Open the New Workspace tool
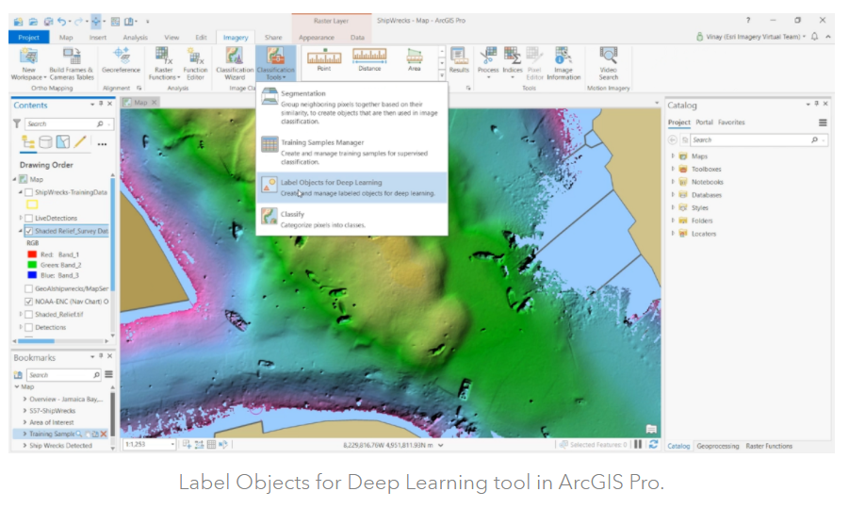Screen dimensions: 849x508 pos(28,64)
